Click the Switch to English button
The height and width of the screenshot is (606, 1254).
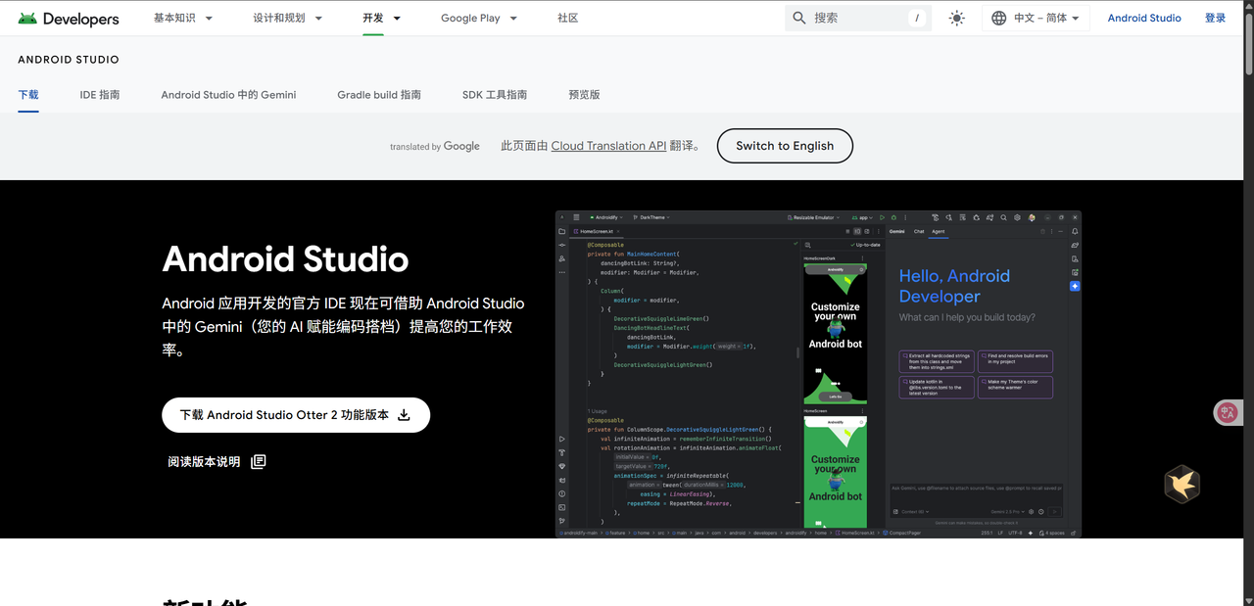click(x=785, y=146)
